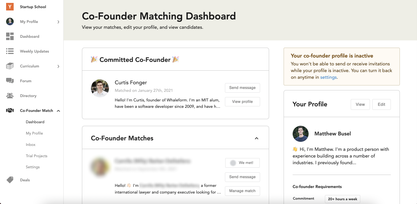Click Send message for Curtis Fonger
The width and height of the screenshot is (417, 204).
click(x=242, y=87)
